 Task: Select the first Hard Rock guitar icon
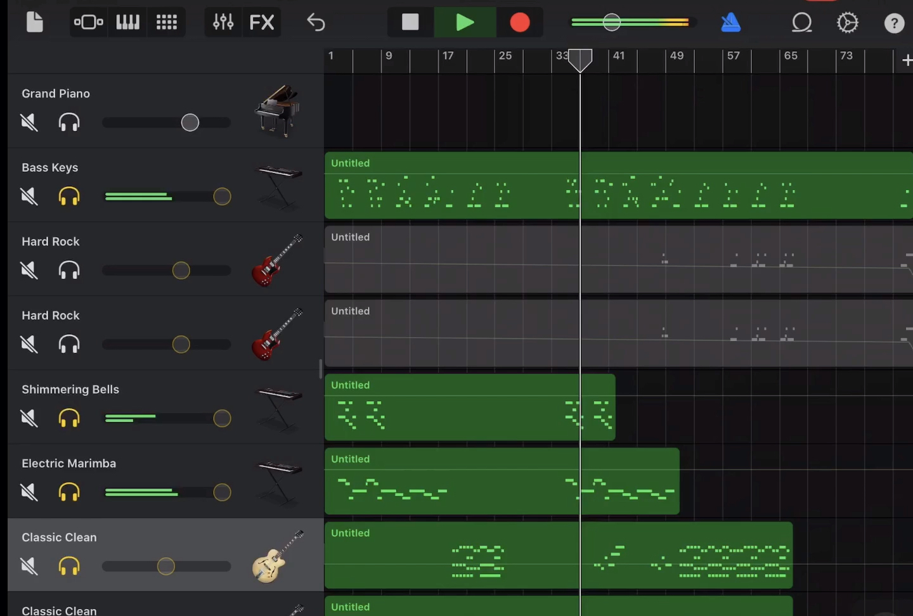[x=278, y=260]
